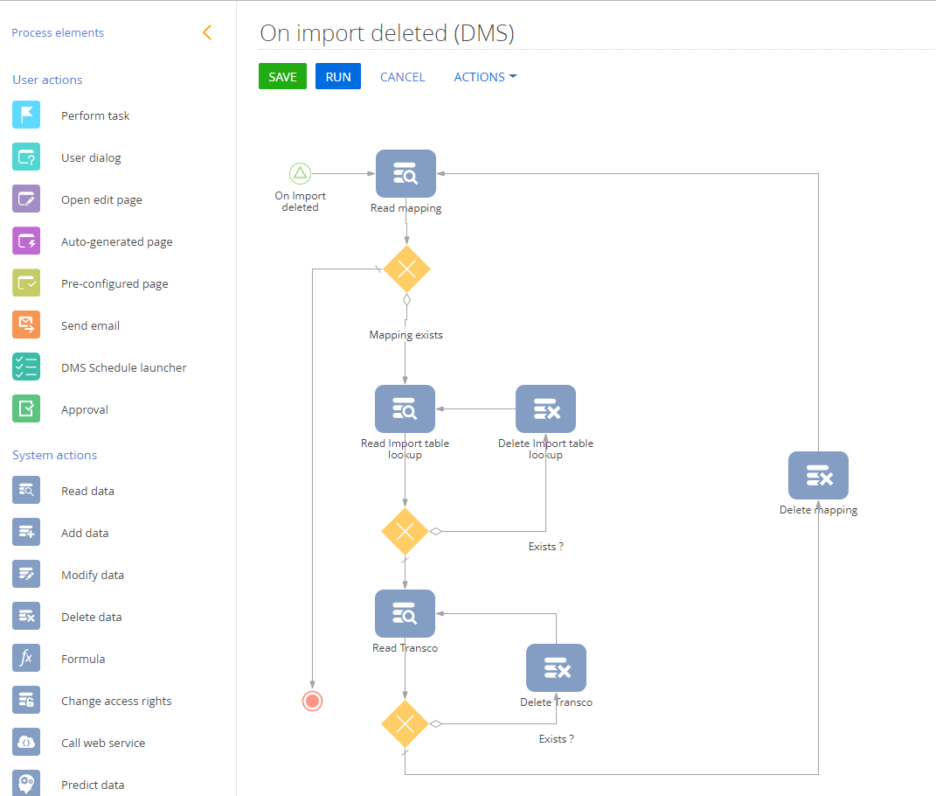Select the Formula system action icon
This screenshot has height=796, width=936.
tap(25, 658)
